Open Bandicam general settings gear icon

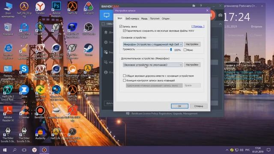tap(106, 42)
